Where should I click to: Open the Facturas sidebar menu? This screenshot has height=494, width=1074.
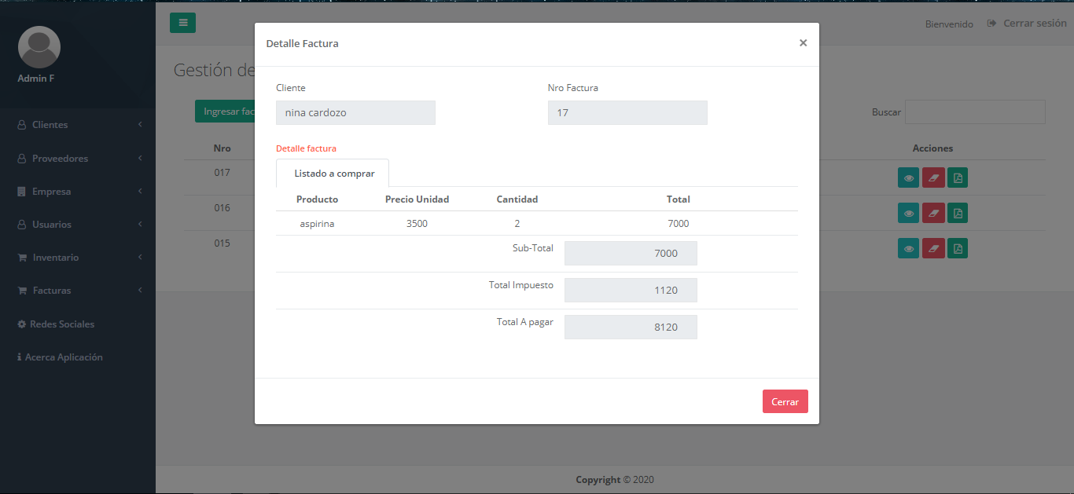pyautogui.click(x=78, y=290)
